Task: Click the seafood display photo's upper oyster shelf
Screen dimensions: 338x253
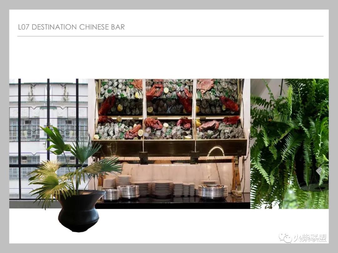Action: [x=169, y=97]
